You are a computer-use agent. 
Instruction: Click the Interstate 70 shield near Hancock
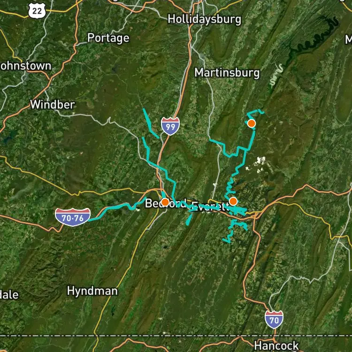tap(274, 320)
